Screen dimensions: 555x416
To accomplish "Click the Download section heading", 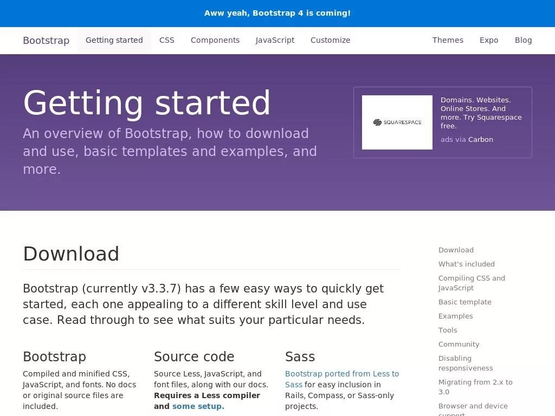I will (71, 253).
